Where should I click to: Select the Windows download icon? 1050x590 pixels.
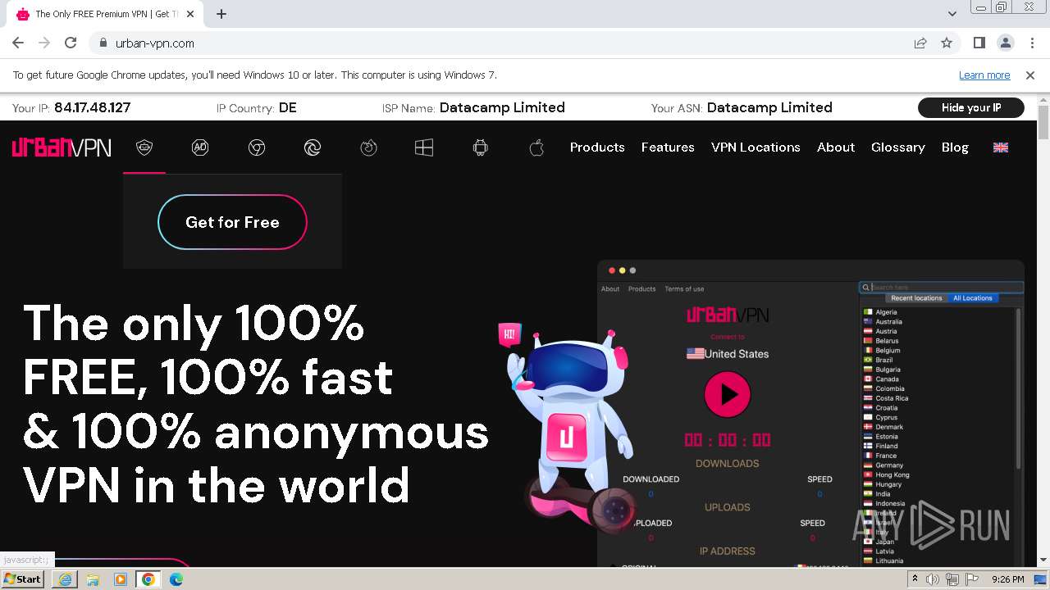pos(424,147)
